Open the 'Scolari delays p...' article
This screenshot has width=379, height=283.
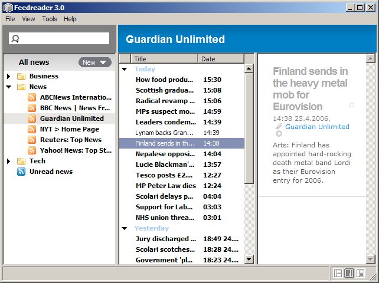tap(182, 196)
